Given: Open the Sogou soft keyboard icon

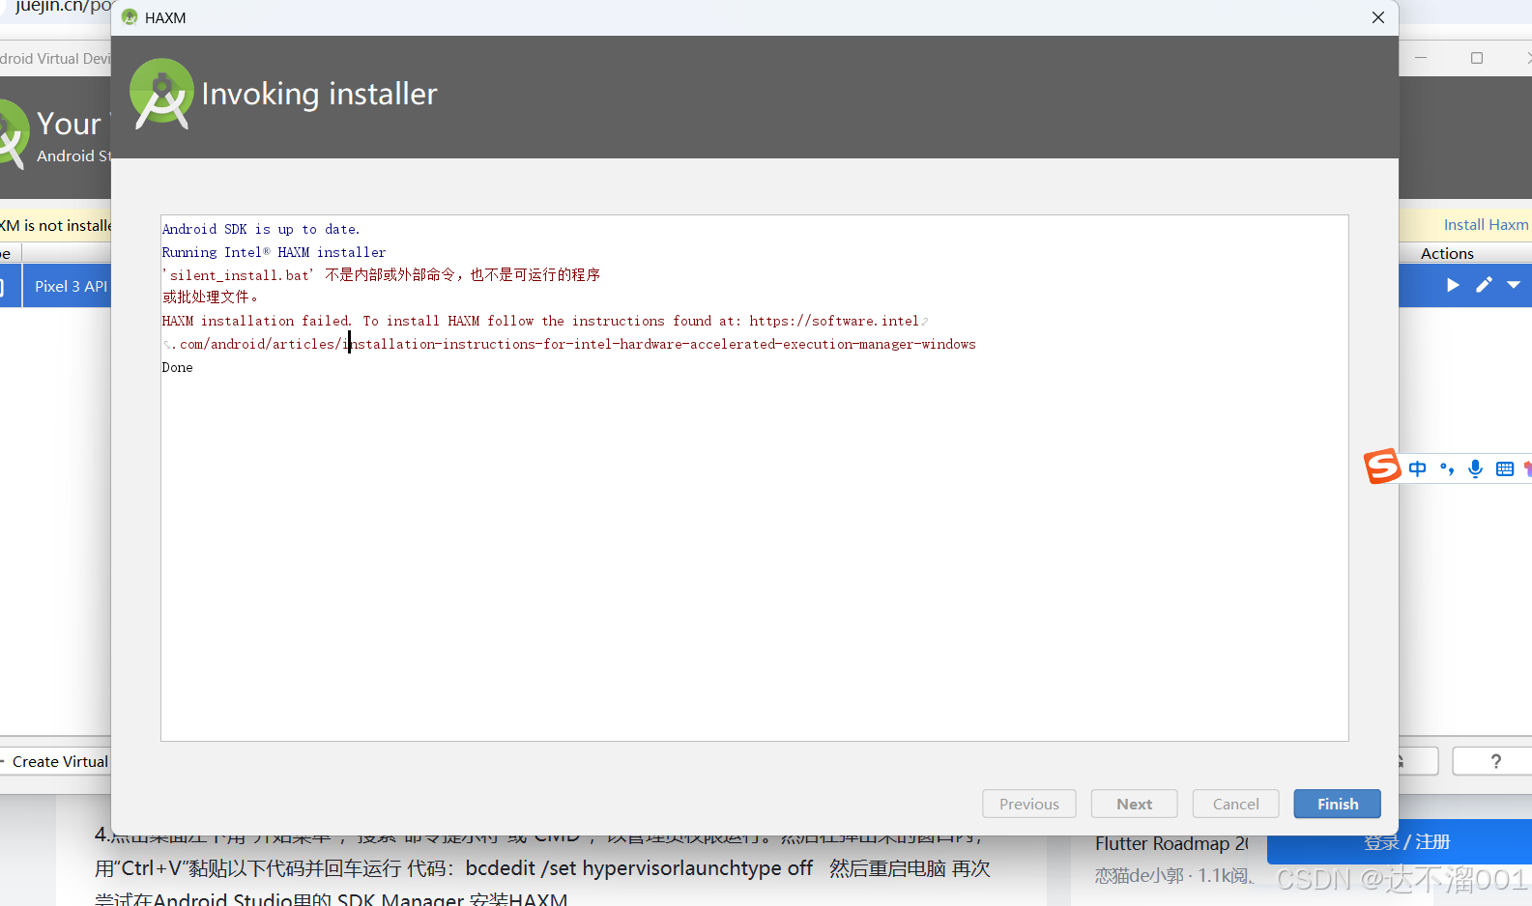Looking at the screenshot, I should click(x=1504, y=468).
